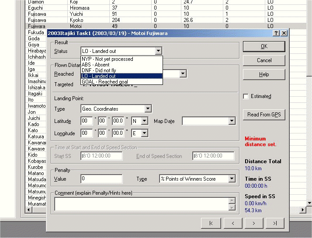Select the Fujisawa Kyoko row
Screen dimensions: 312x238
click(x=166, y=20)
